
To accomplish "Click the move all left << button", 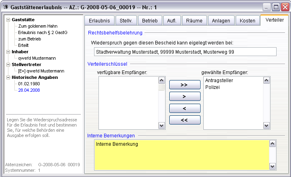I will point(184,120).
